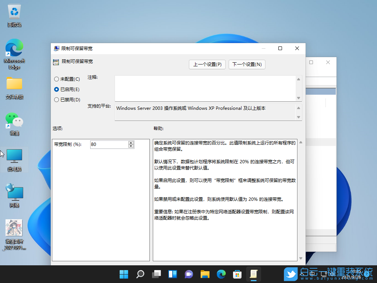This screenshot has height=283, width=377.
Task: Click the bandwidth limit input showing 80
Action: [x=109, y=144]
